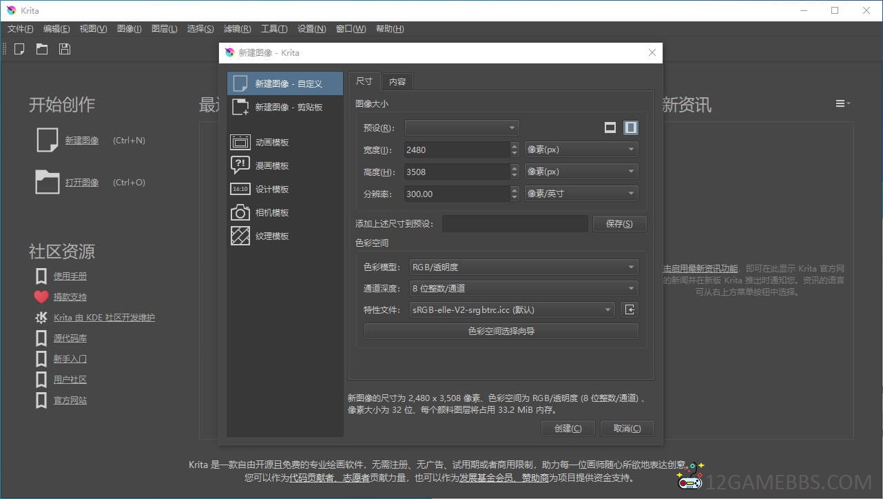Click the bookmark icon beside 源代码库
Screen dimensions: 883x499
click(x=41, y=338)
